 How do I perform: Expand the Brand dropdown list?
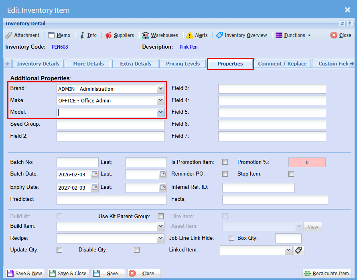point(160,89)
